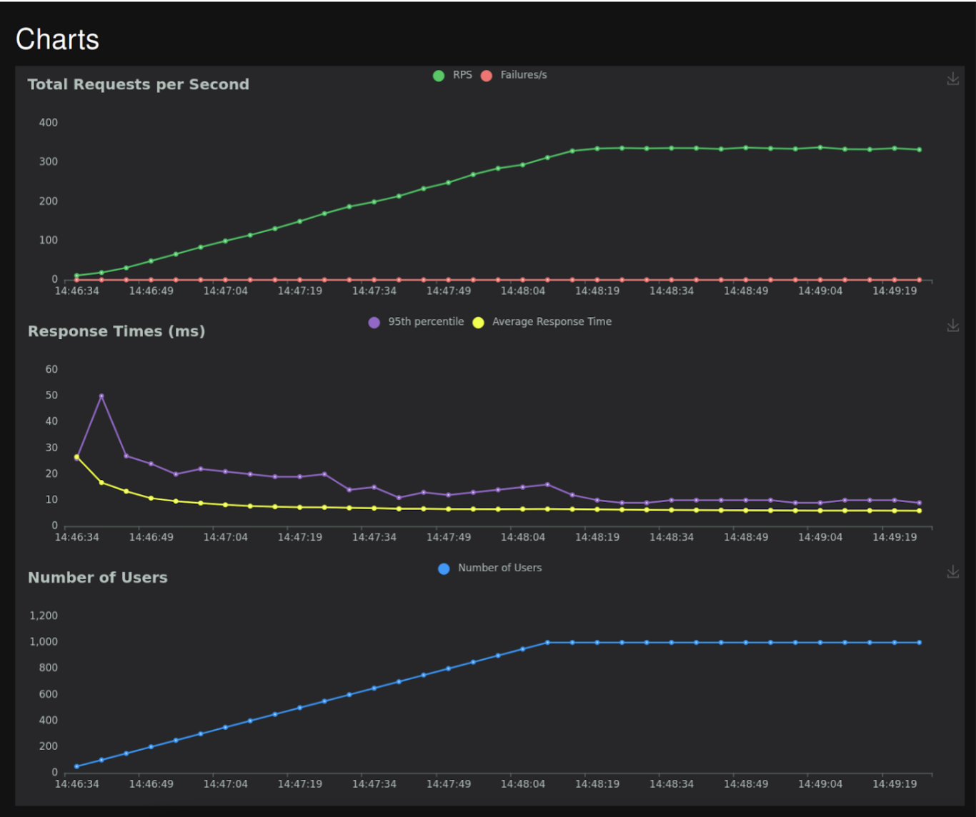Screen dimensions: 976x817
Task: Click the last RPS data point
Action: [920, 150]
